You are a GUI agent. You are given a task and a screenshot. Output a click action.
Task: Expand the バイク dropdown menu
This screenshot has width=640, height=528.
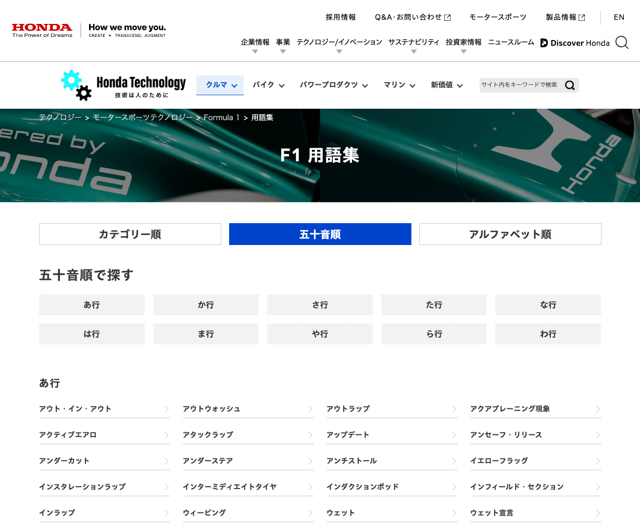(x=268, y=85)
